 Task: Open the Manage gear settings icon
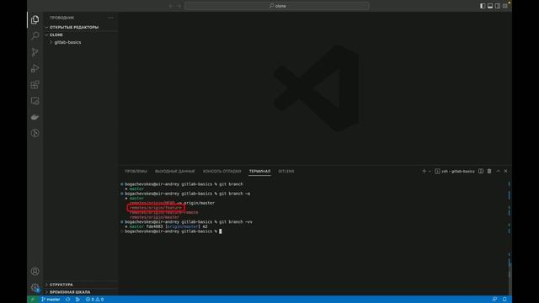pyautogui.click(x=35, y=288)
